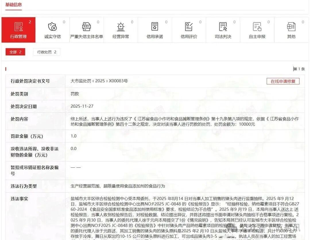Switch to the 行政处罚 filter tab

[x=46, y=52]
